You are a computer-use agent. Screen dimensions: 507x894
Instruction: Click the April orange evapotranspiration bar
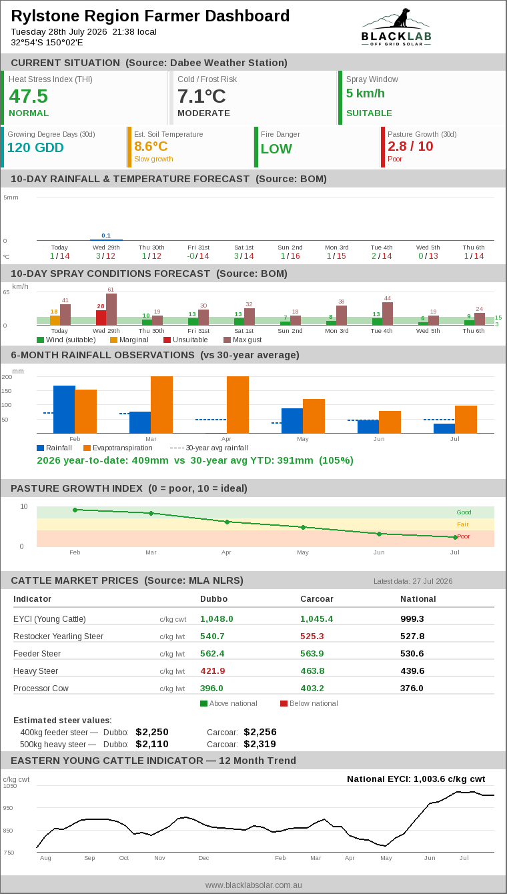pyautogui.click(x=237, y=405)
